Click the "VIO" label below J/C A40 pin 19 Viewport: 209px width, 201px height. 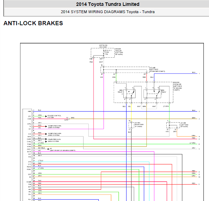[x=102, y=77]
